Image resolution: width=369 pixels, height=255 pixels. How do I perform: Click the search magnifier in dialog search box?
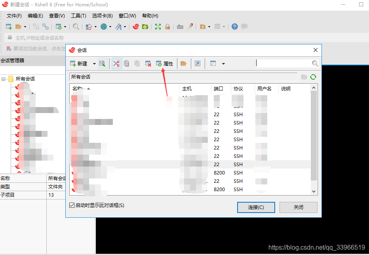[315, 63]
